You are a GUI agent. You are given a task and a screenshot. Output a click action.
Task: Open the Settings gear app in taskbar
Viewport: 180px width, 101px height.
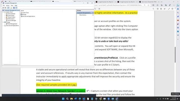point(96,99)
